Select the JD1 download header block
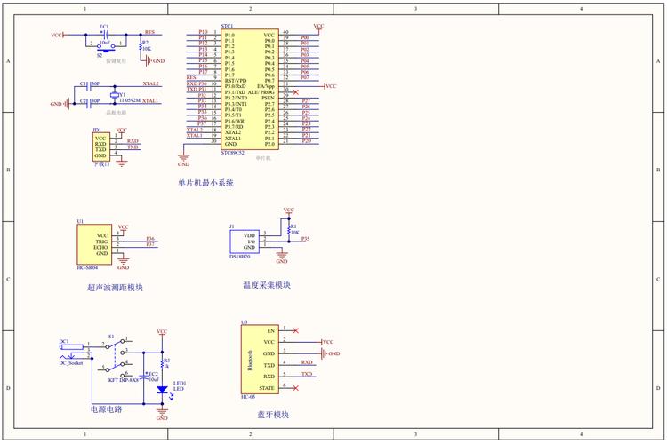Screen dimensions: 667x444 [x=101, y=147]
